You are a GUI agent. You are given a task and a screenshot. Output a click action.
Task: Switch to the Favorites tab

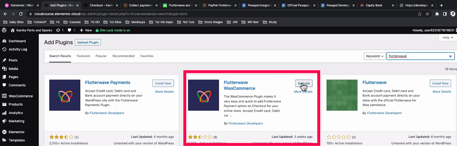[x=147, y=56]
